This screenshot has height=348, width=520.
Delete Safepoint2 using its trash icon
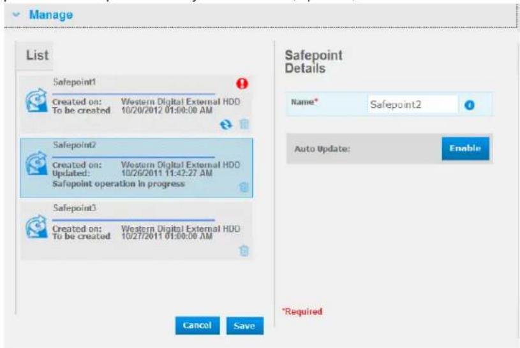[244, 187]
